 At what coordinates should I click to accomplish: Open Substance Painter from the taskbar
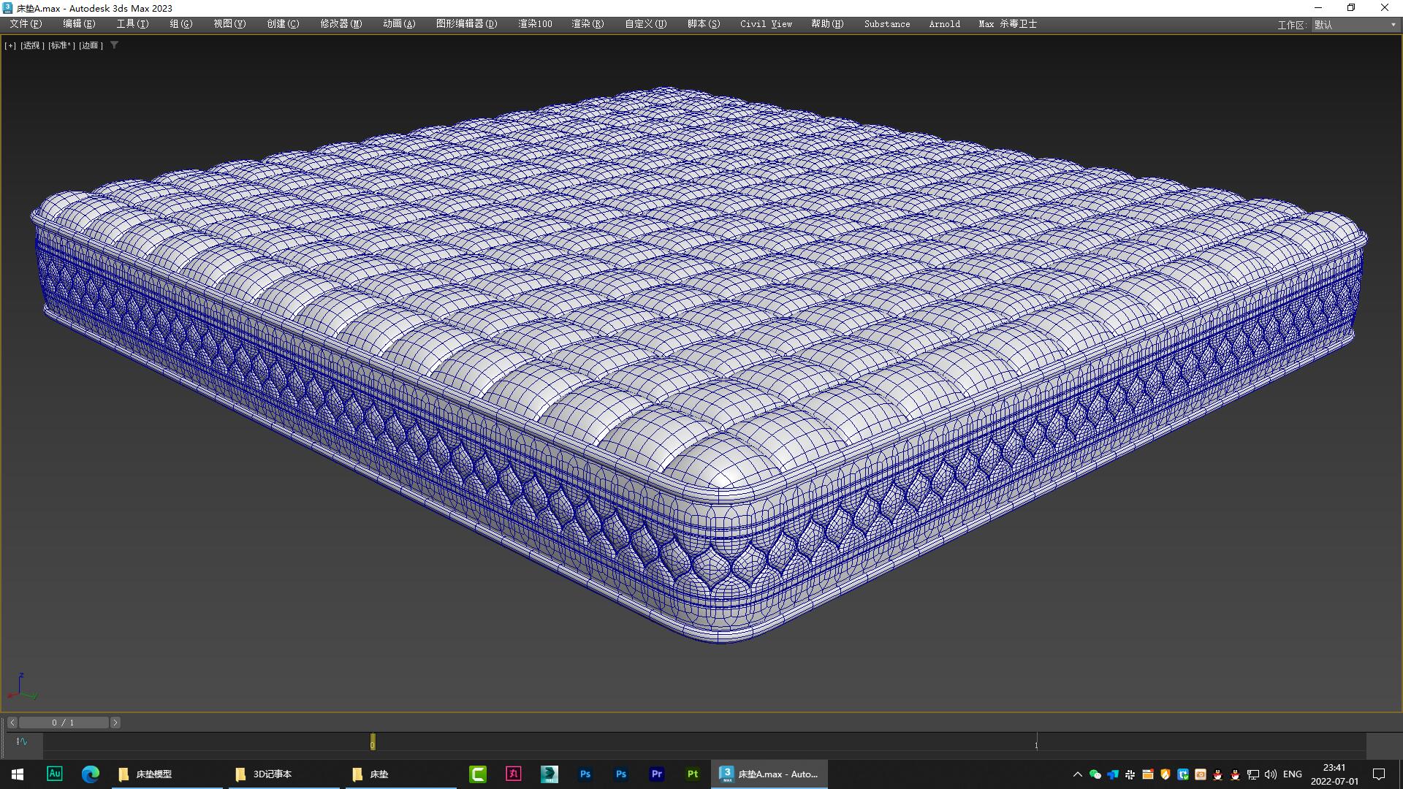692,774
